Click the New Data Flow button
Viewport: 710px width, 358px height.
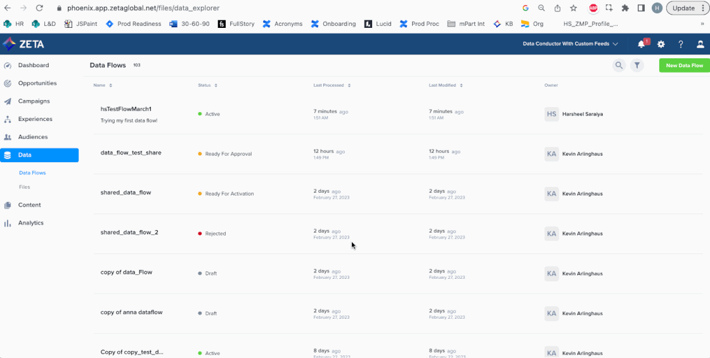[x=684, y=66]
